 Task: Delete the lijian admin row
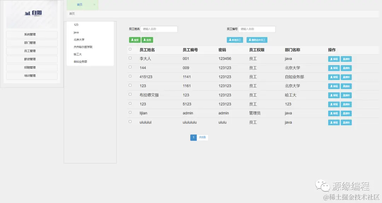346,113
